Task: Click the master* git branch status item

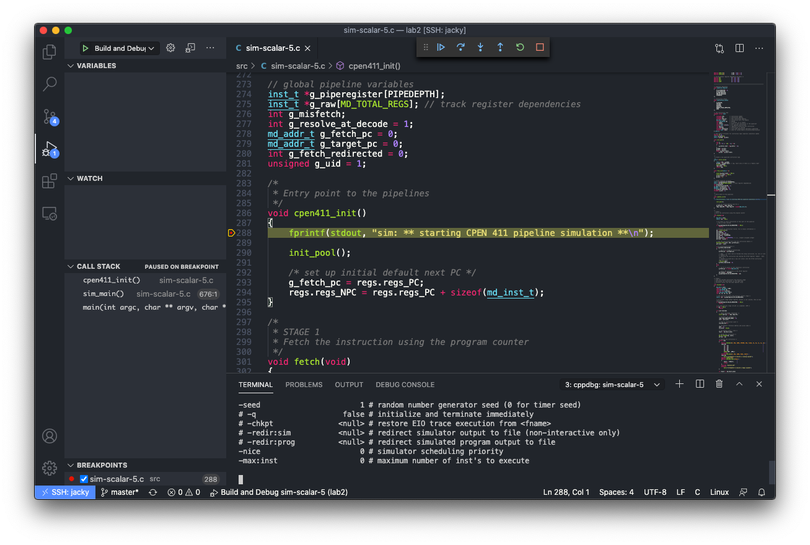Action: pos(120,492)
